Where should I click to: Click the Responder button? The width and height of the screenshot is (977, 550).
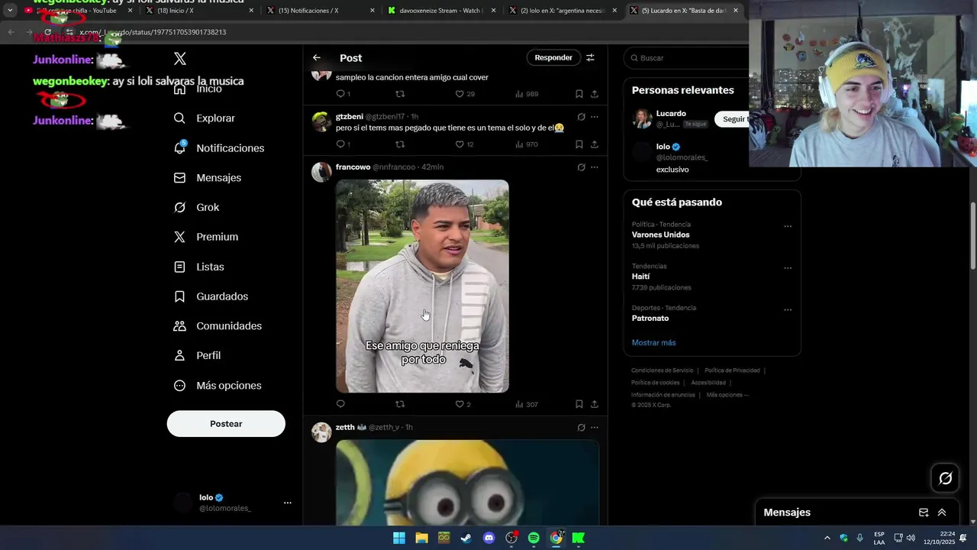[x=553, y=58]
